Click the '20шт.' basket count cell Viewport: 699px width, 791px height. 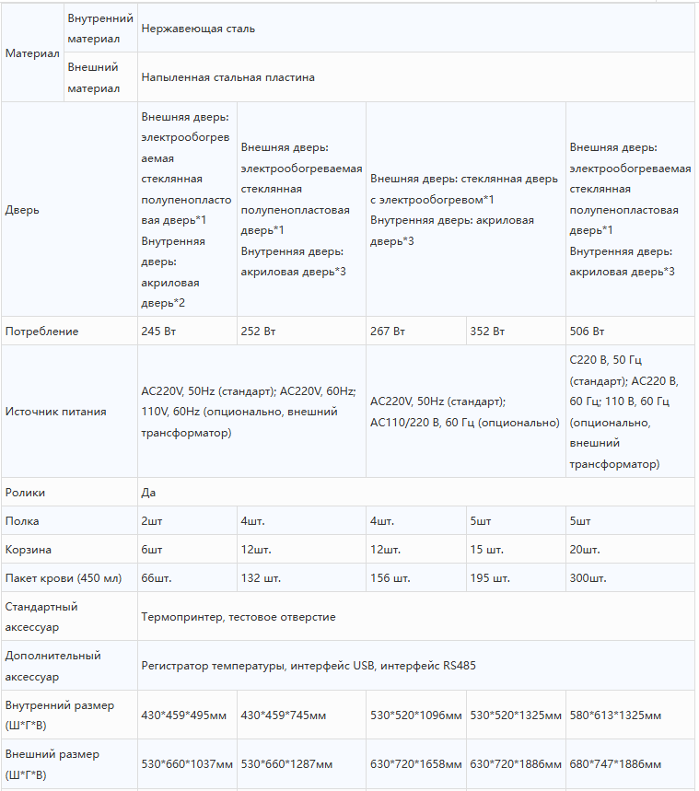[x=630, y=550]
